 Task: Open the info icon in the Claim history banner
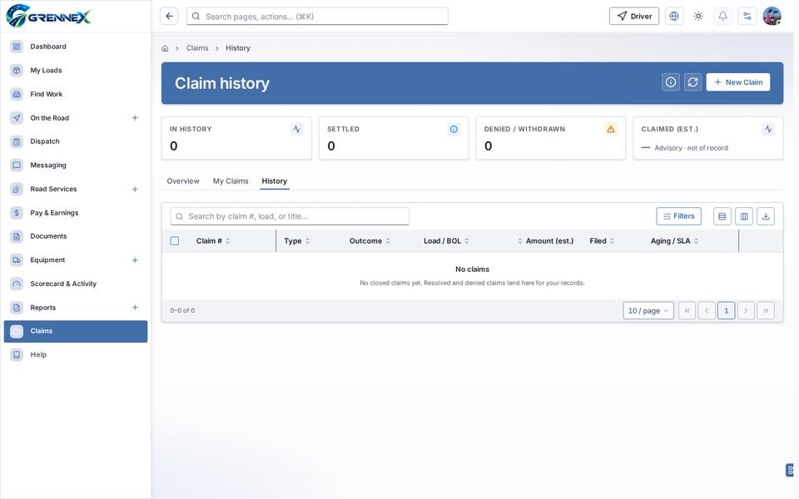(x=671, y=82)
